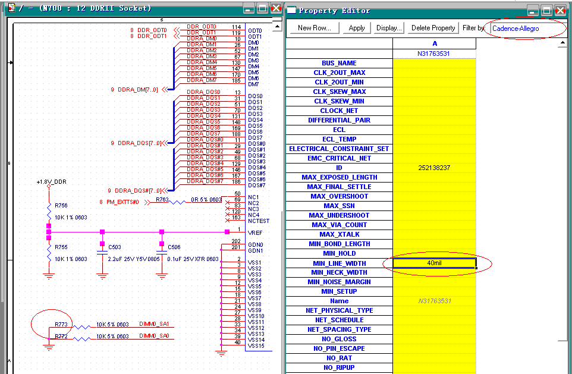Select column header A in Property Editor
Viewport: 572px width, 374px height.
click(x=434, y=44)
